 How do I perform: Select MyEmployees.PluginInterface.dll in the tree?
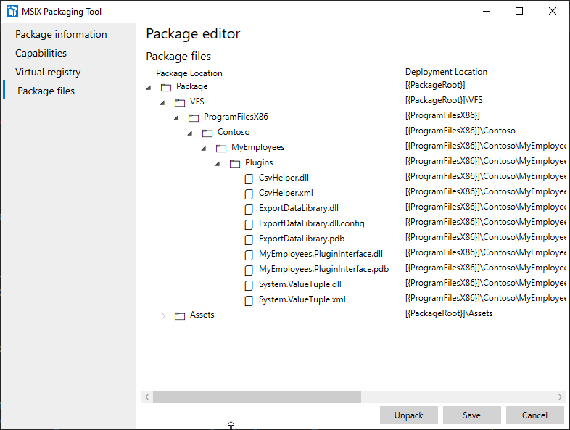321,254
